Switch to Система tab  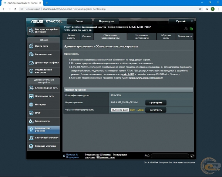coord(87,37)
